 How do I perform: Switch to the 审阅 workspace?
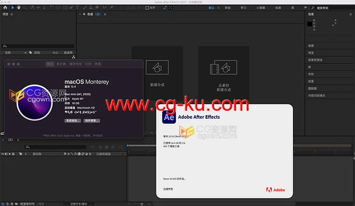228,8
